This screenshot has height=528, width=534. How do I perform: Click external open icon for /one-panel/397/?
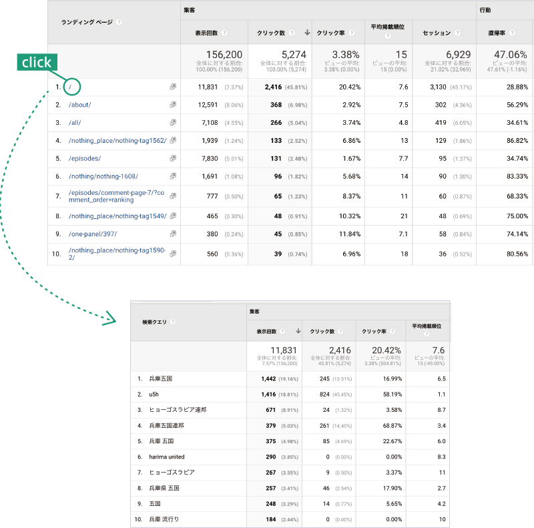pos(173,234)
